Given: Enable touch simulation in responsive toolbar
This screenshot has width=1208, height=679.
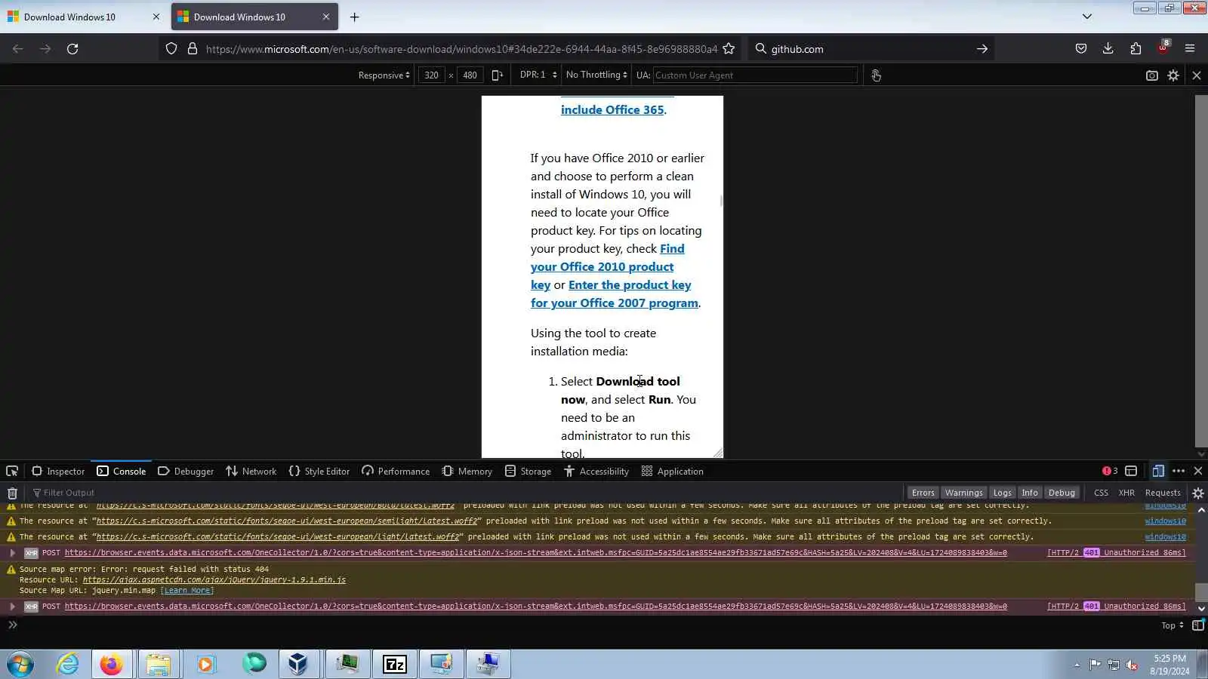Looking at the screenshot, I should (876, 75).
